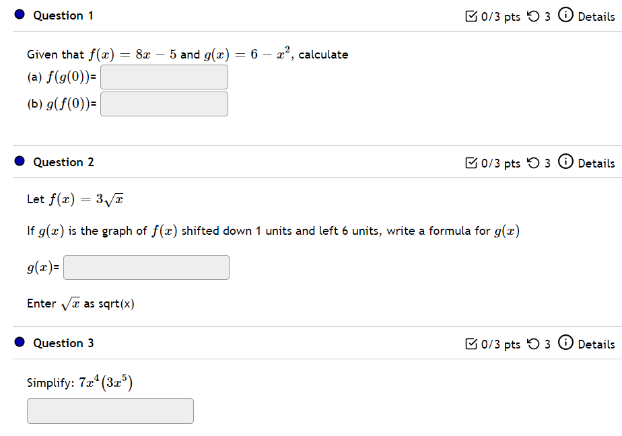622x436 pixels.
Task: Click Question 1's retry attempts icon
Action: tap(533, 16)
